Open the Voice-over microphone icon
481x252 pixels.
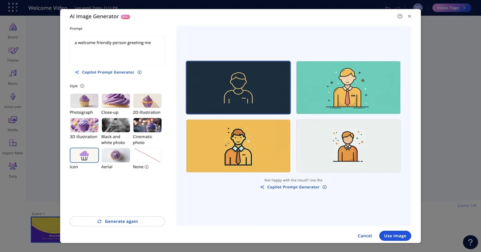click(13, 97)
